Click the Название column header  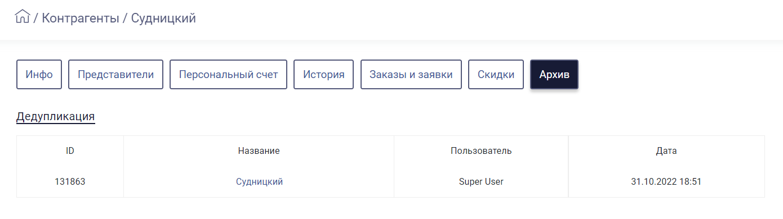[x=259, y=151]
